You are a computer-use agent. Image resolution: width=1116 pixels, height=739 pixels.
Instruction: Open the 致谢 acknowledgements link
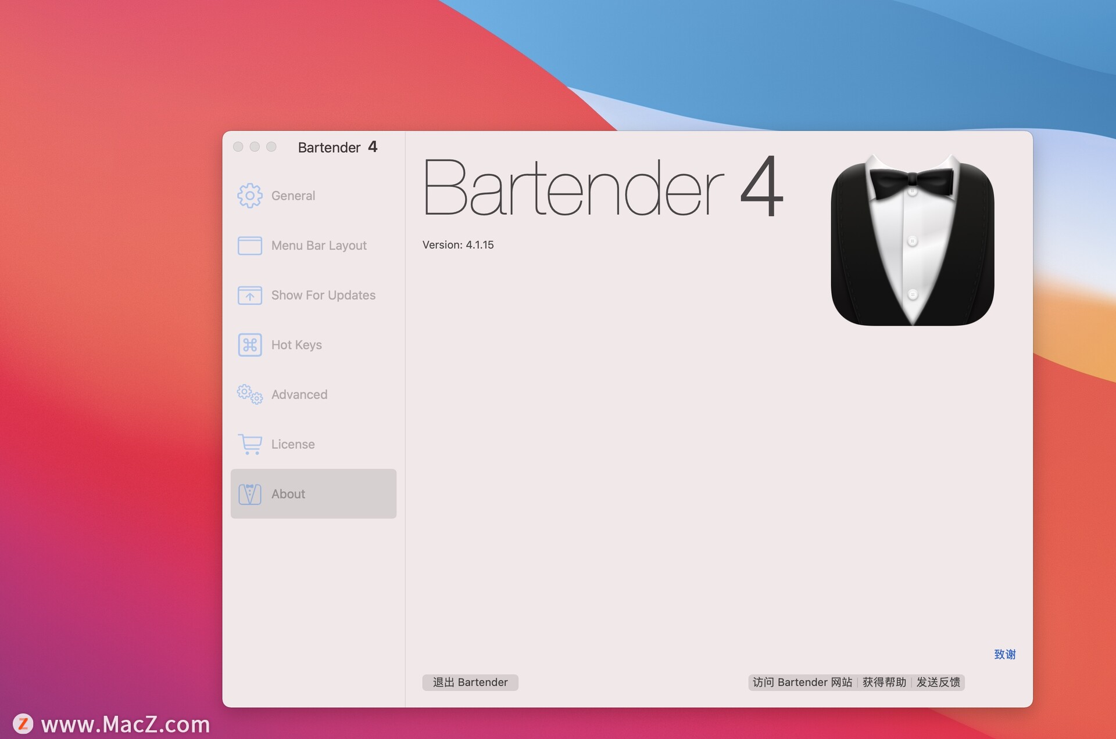tap(1004, 654)
